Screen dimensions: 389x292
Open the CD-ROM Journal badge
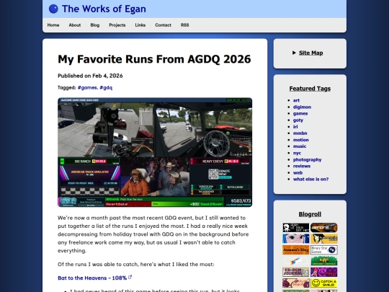click(296, 272)
